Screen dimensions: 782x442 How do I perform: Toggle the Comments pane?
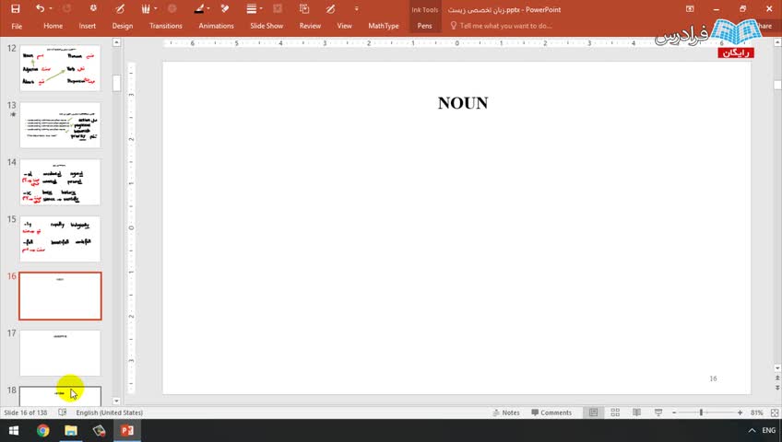(x=551, y=413)
